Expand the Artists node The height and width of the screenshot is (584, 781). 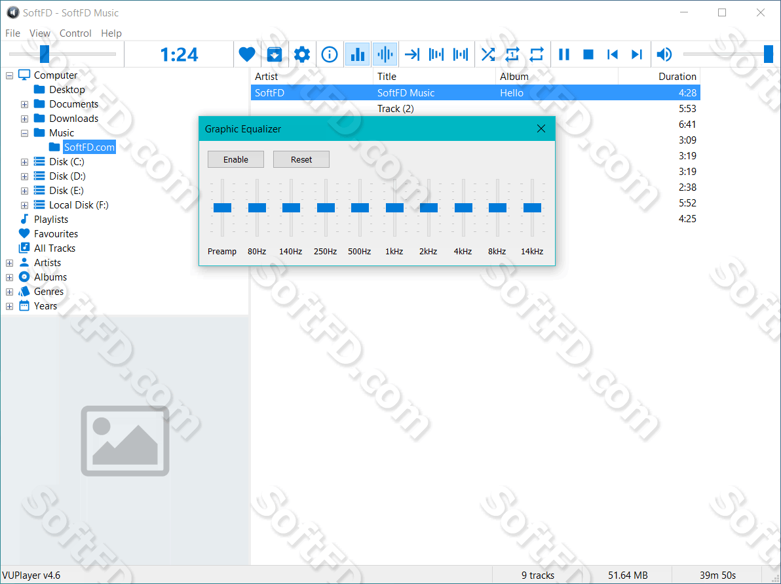[x=9, y=263]
